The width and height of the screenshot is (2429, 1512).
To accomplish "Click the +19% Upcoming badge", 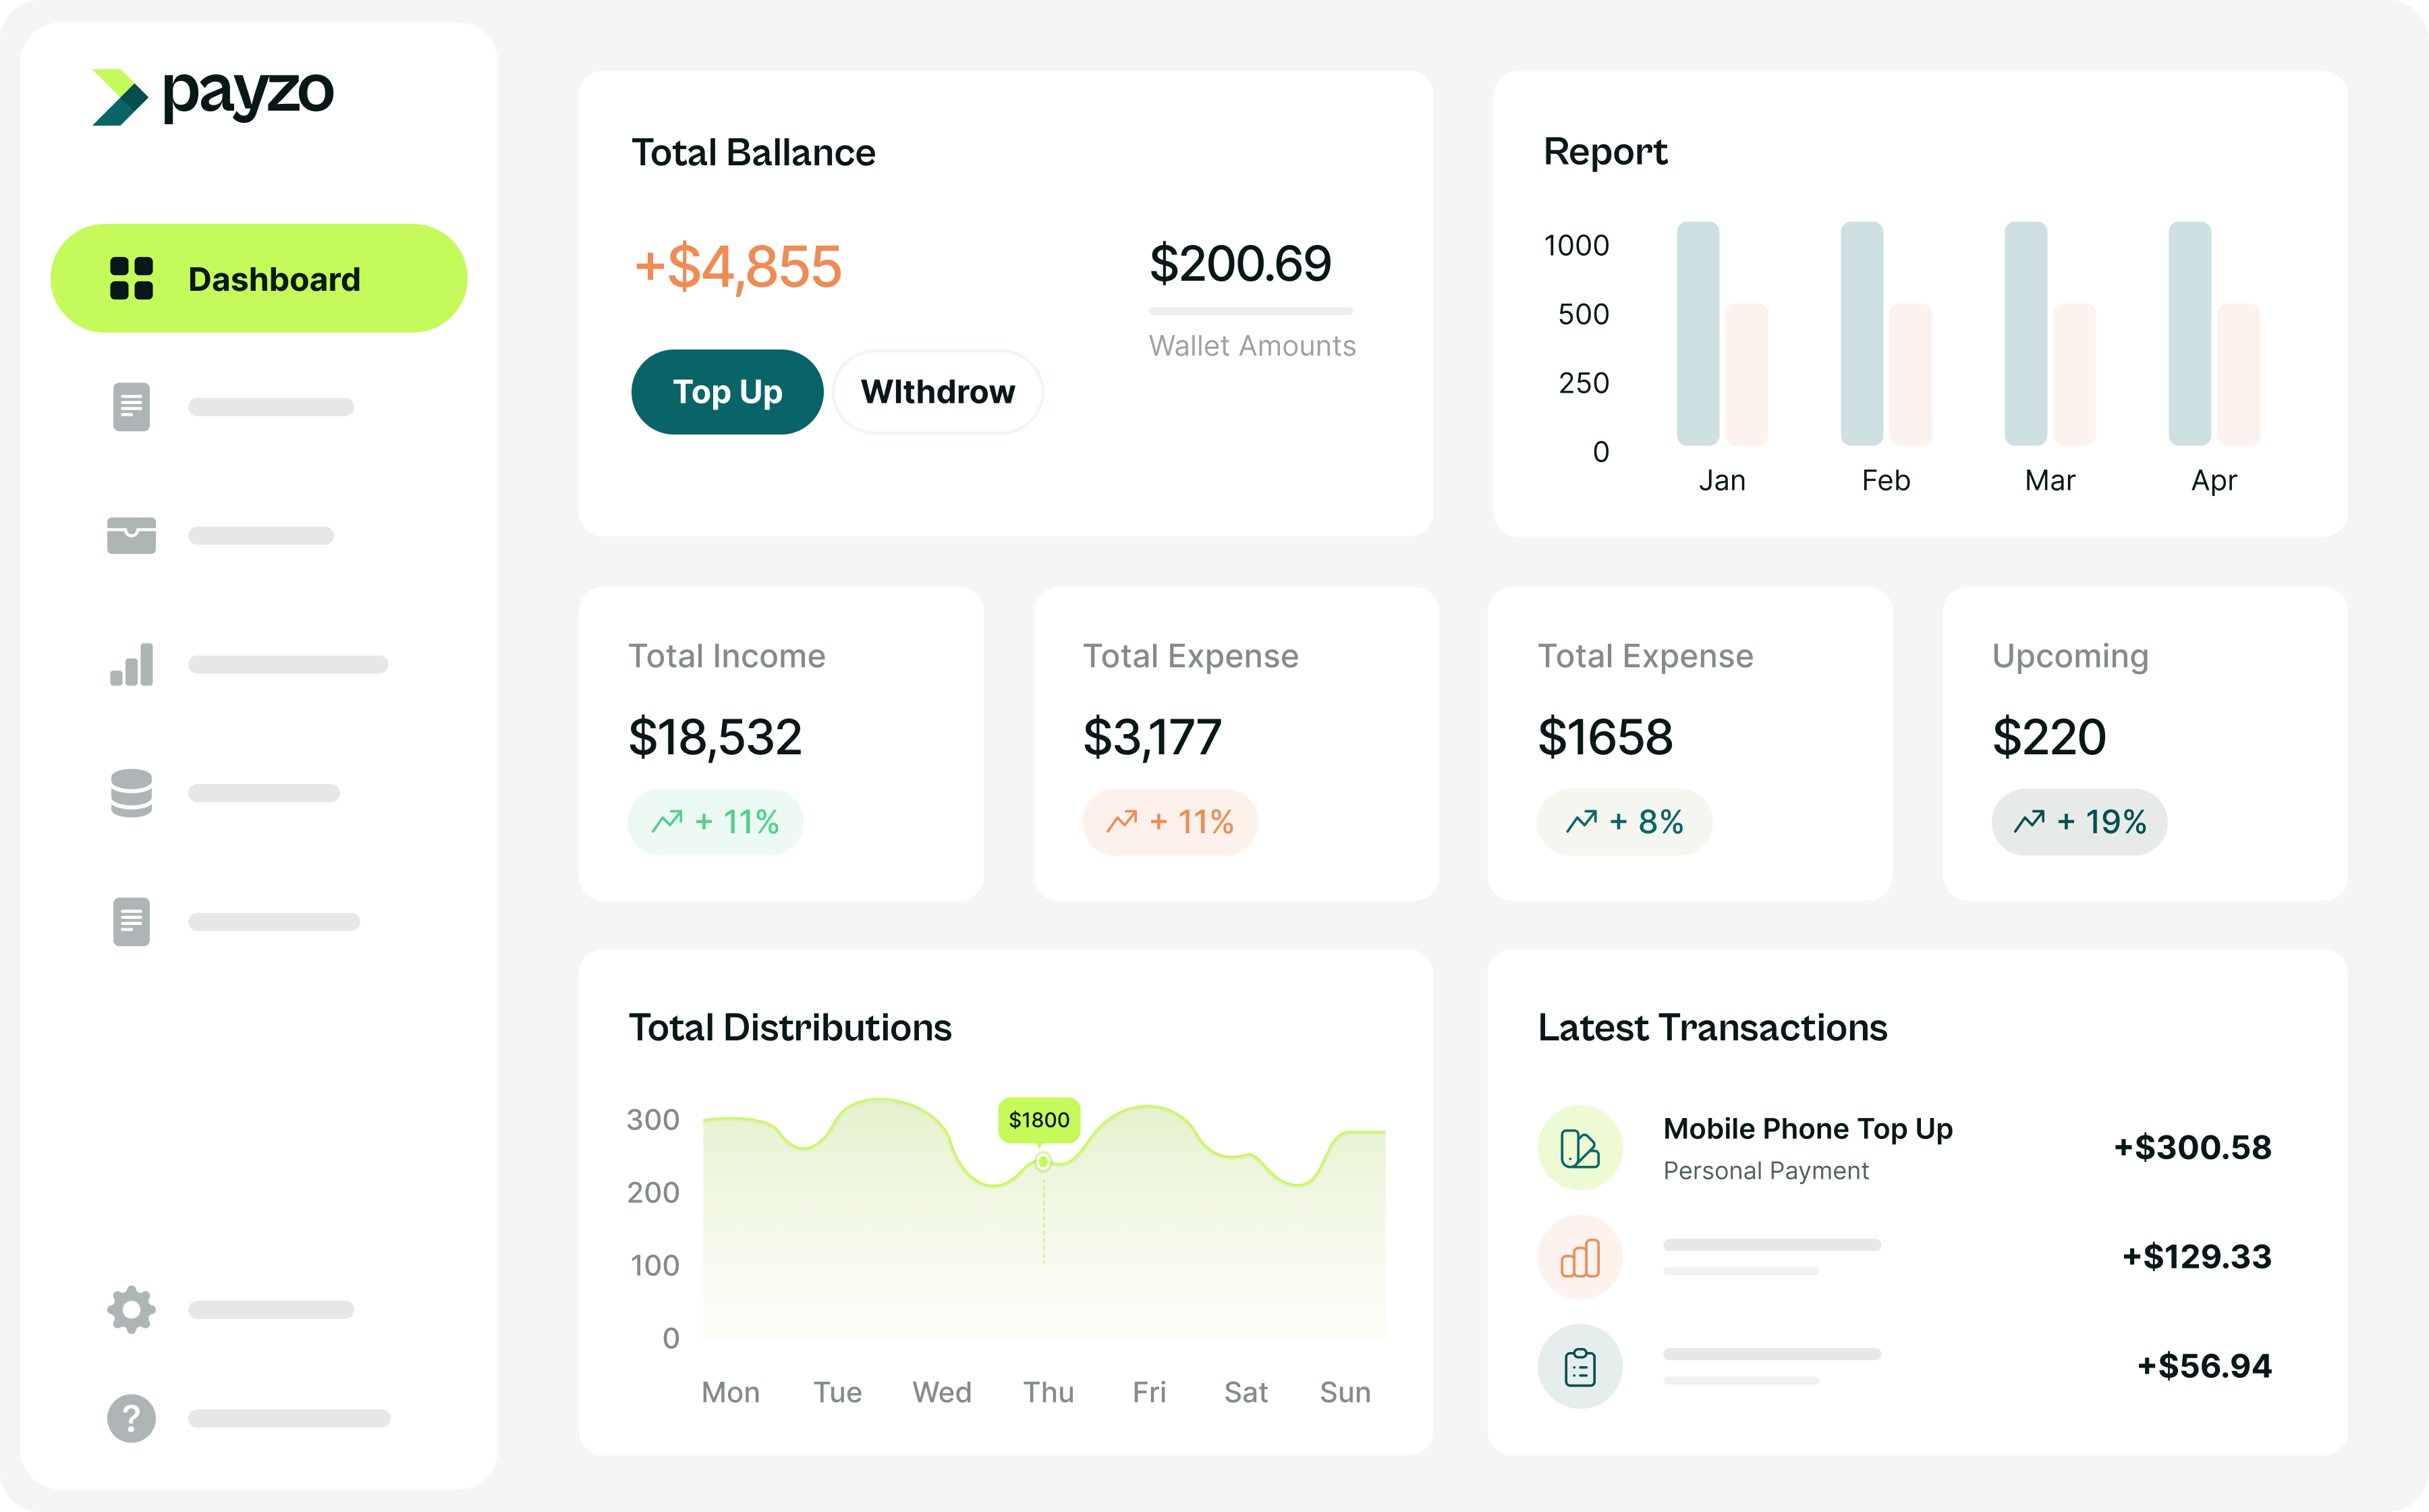I will (x=2079, y=822).
